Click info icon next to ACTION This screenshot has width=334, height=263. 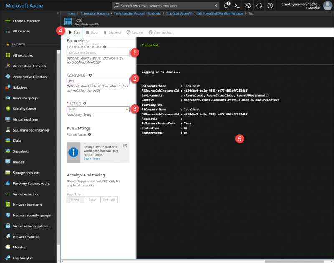pos(85,103)
